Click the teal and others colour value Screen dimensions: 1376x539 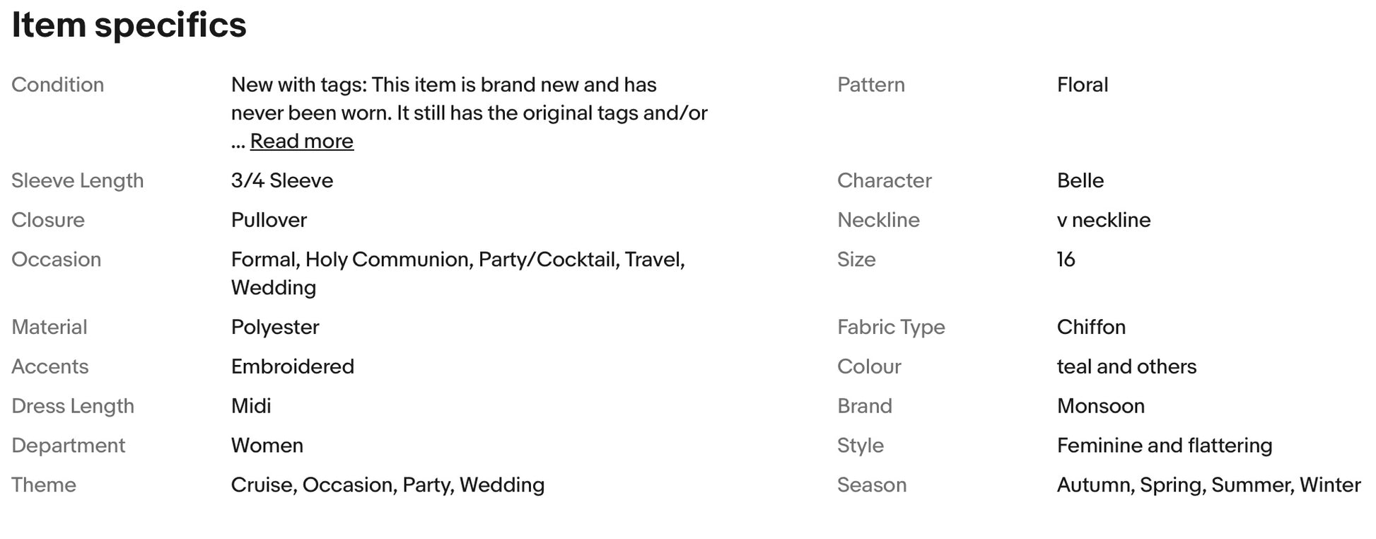(1126, 366)
